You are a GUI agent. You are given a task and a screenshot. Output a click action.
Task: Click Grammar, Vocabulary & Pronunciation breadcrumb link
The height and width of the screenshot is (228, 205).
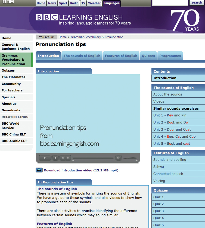tap(97, 37)
